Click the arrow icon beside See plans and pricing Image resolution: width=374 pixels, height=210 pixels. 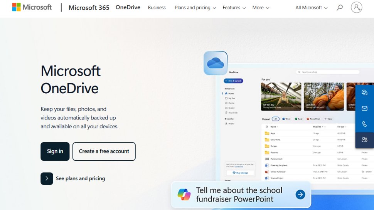[x=47, y=178]
